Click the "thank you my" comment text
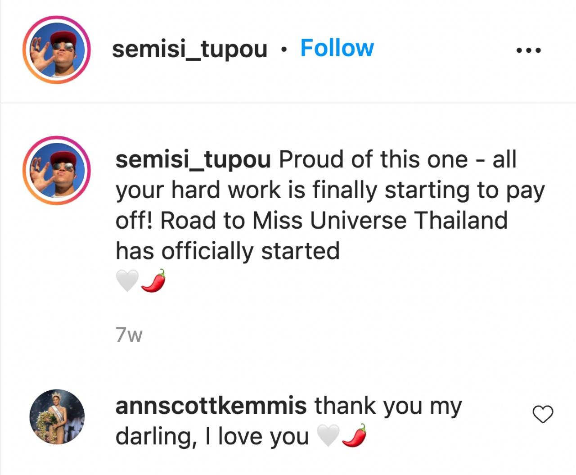The height and width of the screenshot is (475, 576). 388,406
